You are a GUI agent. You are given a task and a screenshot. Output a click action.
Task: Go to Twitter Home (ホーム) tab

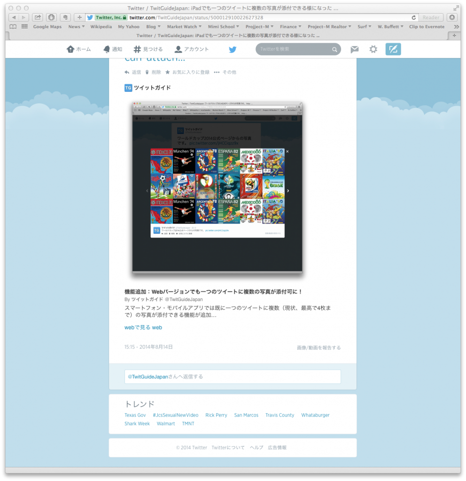click(79, 49)
